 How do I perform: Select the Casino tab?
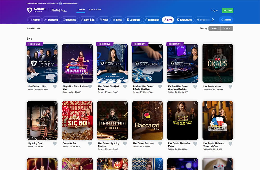coord(81,10)
